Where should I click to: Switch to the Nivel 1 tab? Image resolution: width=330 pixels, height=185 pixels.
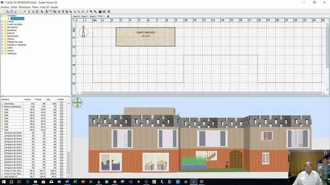pos(85,16)
